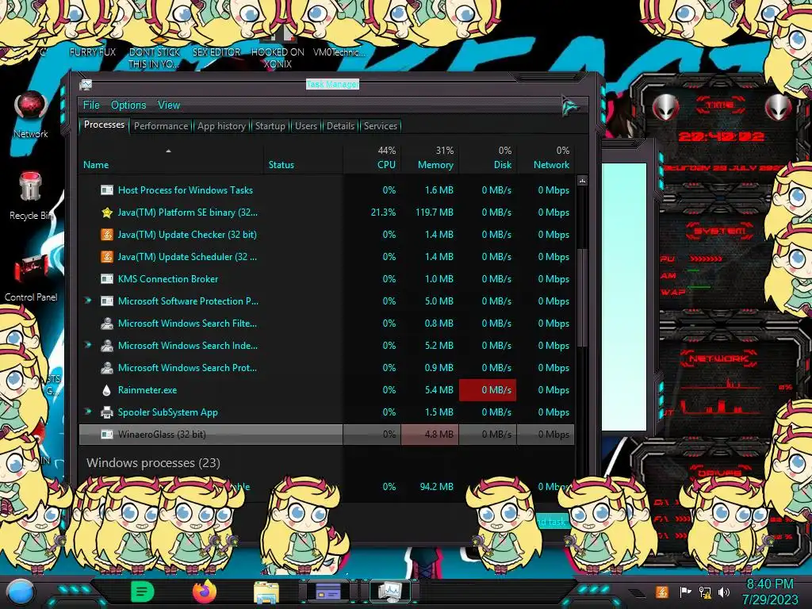The height and width of the screenshot is (609, 812).
Task: Switch to the Startup tab
Action: [270, 126]
